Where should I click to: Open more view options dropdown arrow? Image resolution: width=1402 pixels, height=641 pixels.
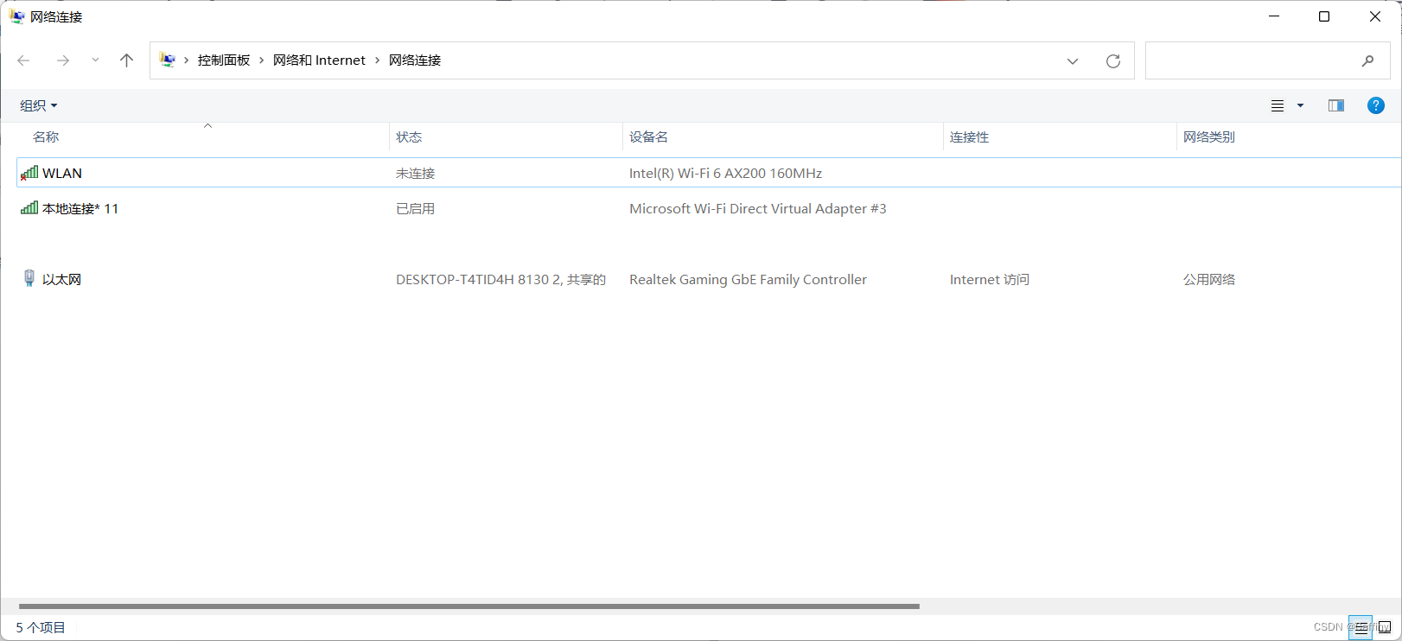[1300, 105]
